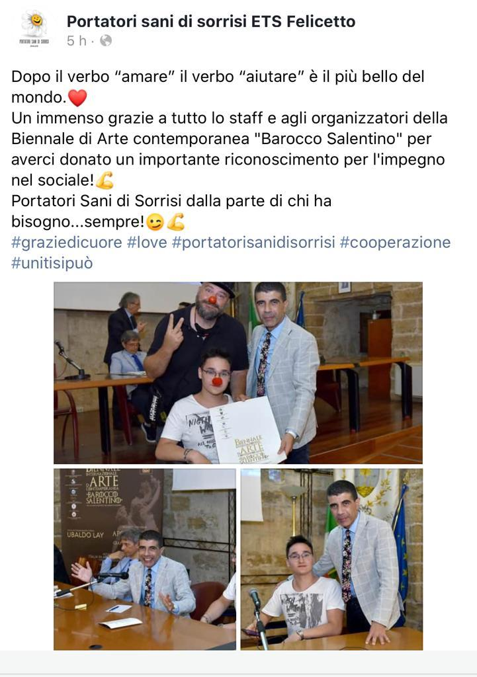Click the red clown nose on the bearded man
The height and width of the screenshot is (677, 477).
coord(212,299)
